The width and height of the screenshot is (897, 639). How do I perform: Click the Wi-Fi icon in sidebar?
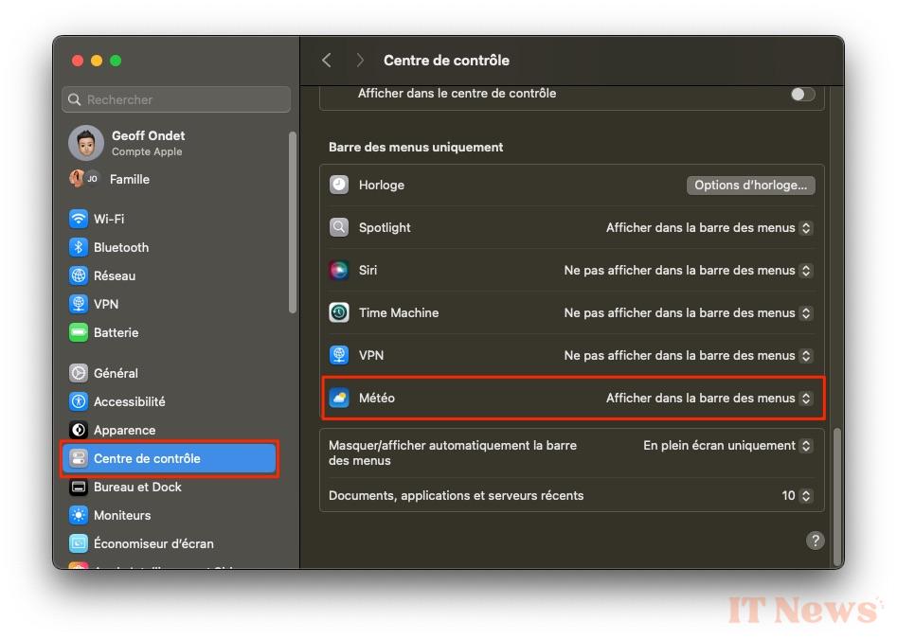coord(79,219)
